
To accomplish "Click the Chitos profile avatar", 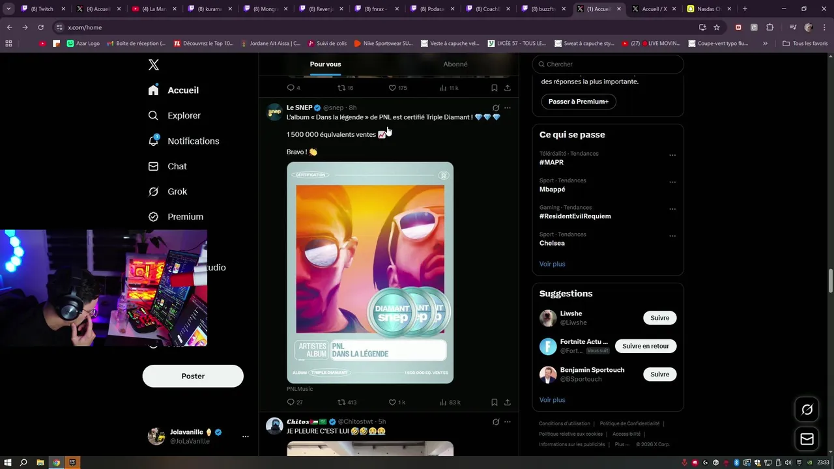I will pos(274,426).
